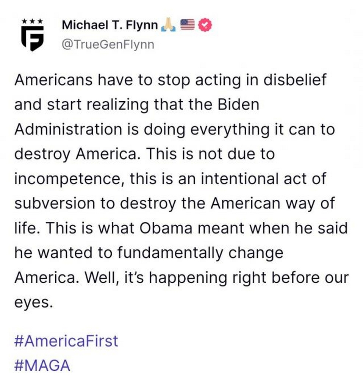Click the word "Administration" in the post text

tap(68, 129)
